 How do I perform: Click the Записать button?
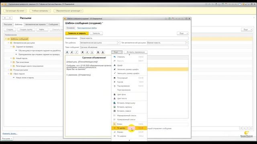96,33
